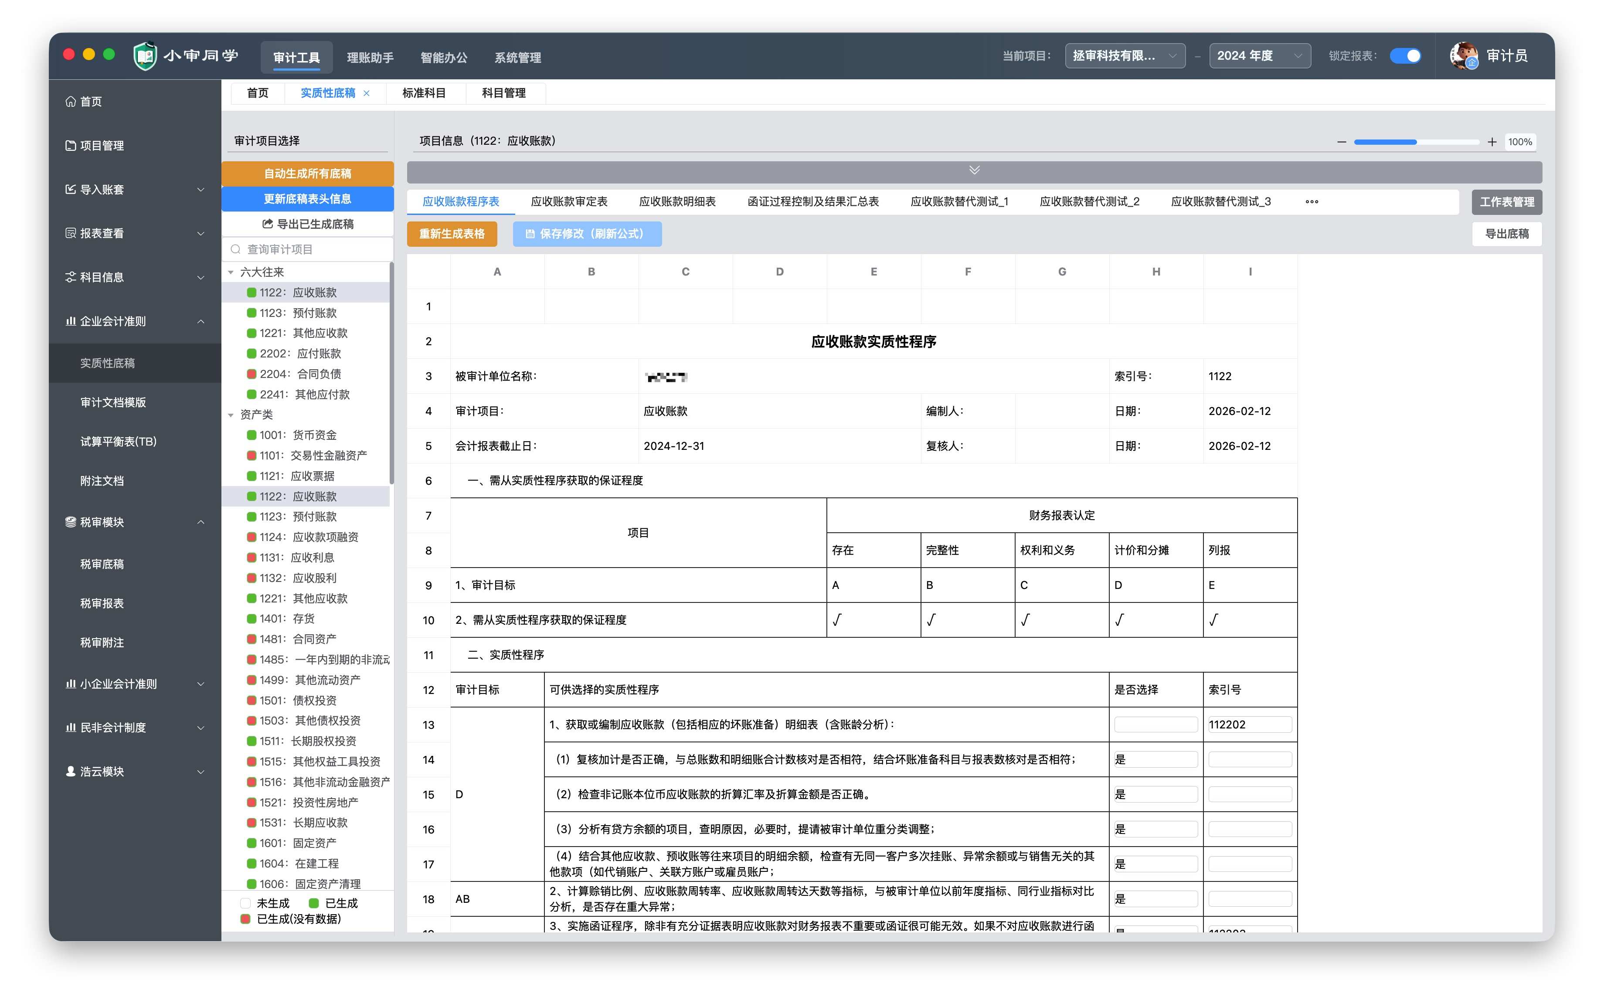The height and width of the screenshot is (1007, 1604).
Task: Click the search magnifier icon in 查询审计项目
Action: (235, 249)
